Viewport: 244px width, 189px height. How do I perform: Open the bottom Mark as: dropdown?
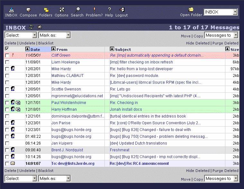click(54, 178)
